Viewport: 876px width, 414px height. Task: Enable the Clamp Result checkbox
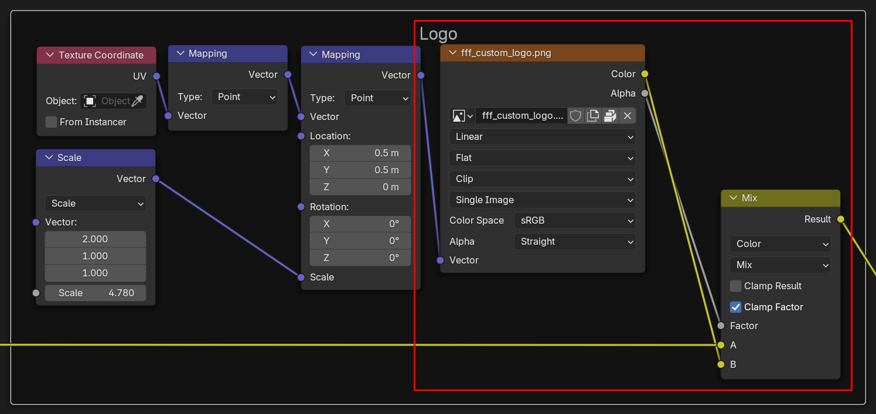[735, 286]
